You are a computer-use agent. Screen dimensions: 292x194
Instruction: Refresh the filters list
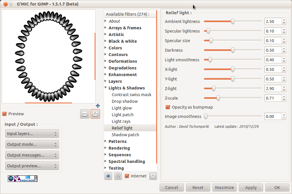pyautogui.click(x=118, y=176)
